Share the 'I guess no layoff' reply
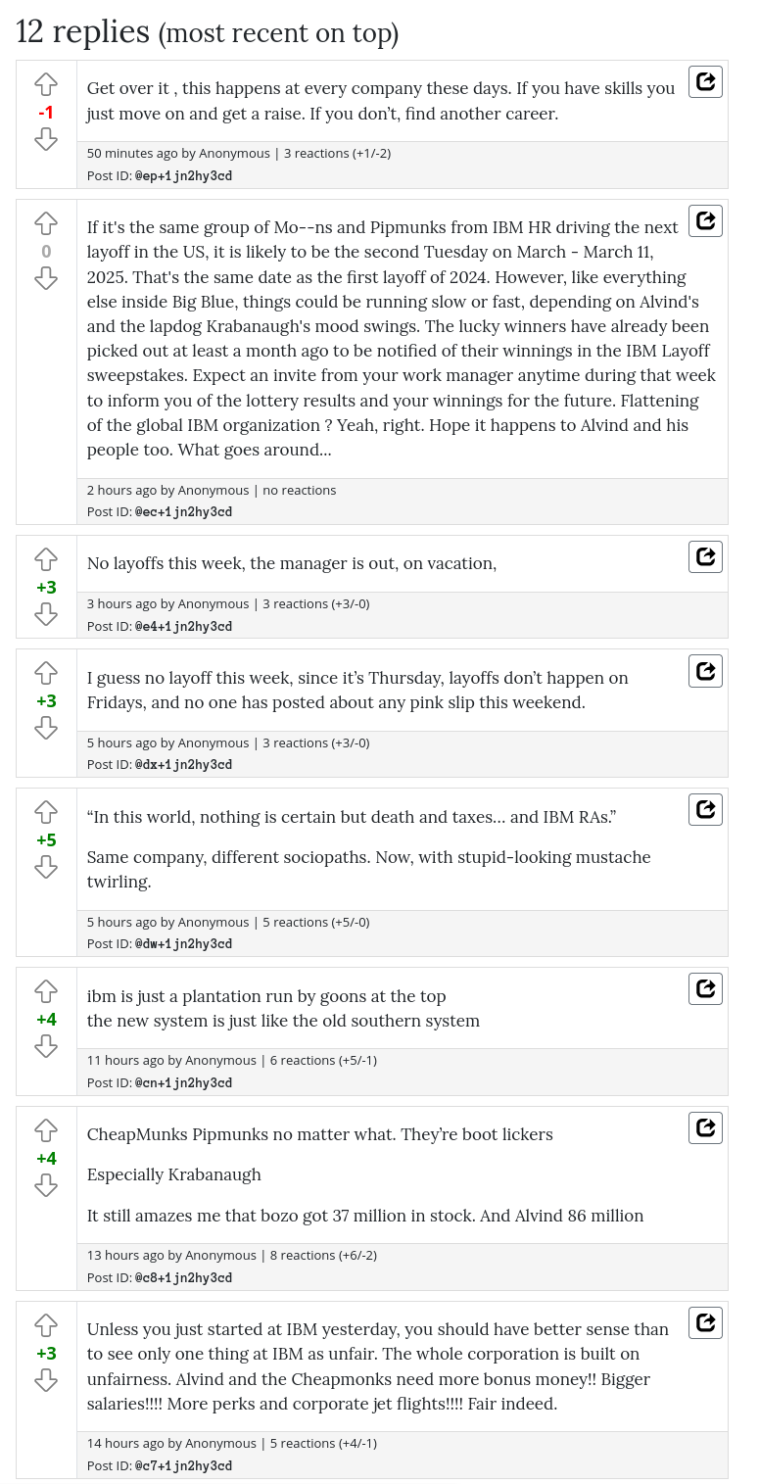Screen dimensions: 759x1484 tap(705, 671)
